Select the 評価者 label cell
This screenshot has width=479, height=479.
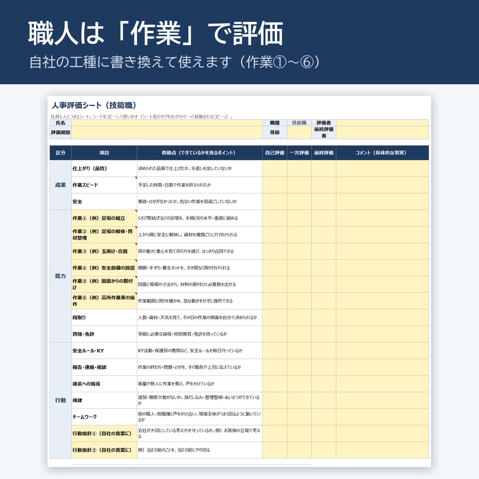[324, 123]
